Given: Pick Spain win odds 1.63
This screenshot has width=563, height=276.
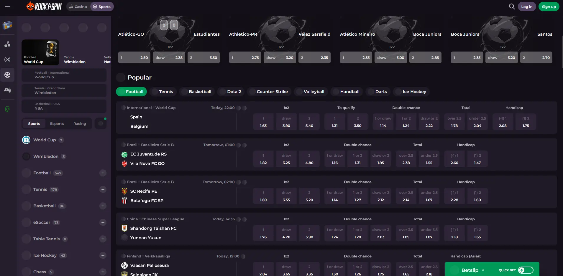Looking at the screenshot, I should coord(263,122).
